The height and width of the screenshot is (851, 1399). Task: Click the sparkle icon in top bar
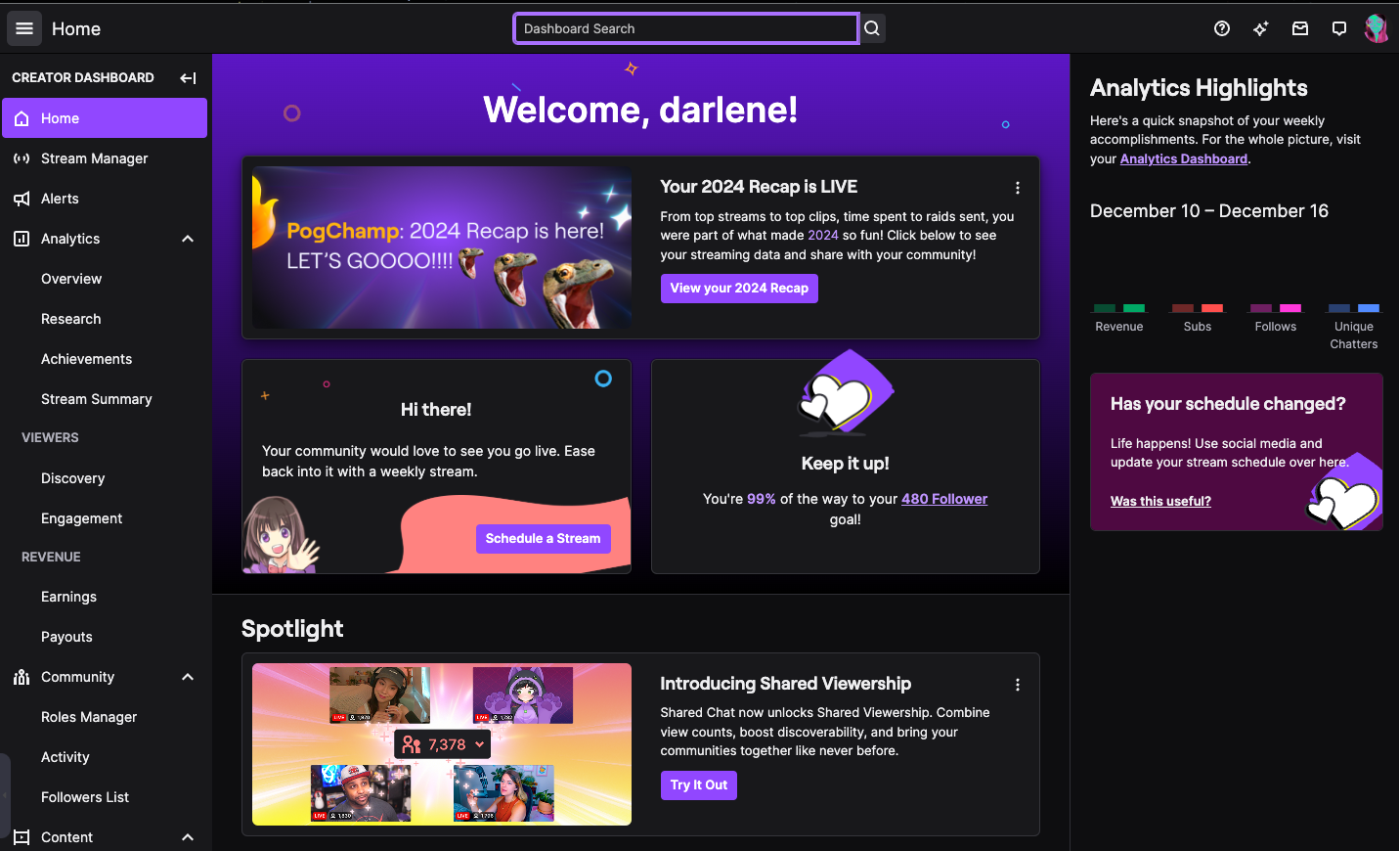coord(1260,28)
